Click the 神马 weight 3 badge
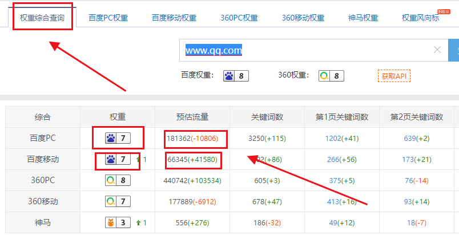459x235 pixels. pos(118,222)
